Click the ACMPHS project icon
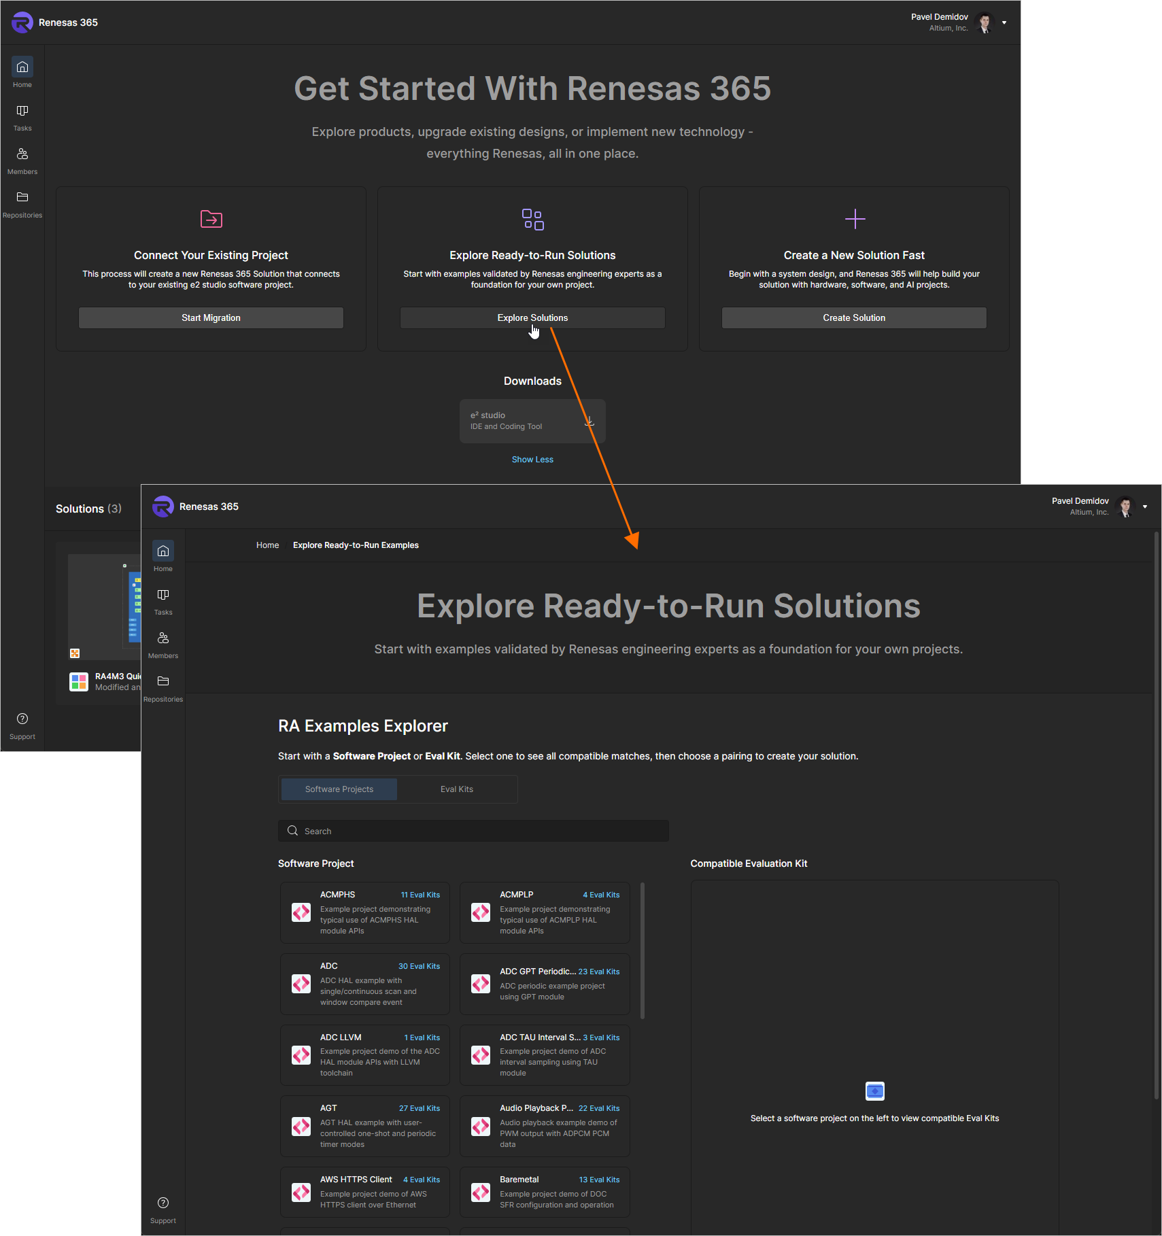The height and width of the screenshot is (1236, 1162). click(x=301, y=912)
